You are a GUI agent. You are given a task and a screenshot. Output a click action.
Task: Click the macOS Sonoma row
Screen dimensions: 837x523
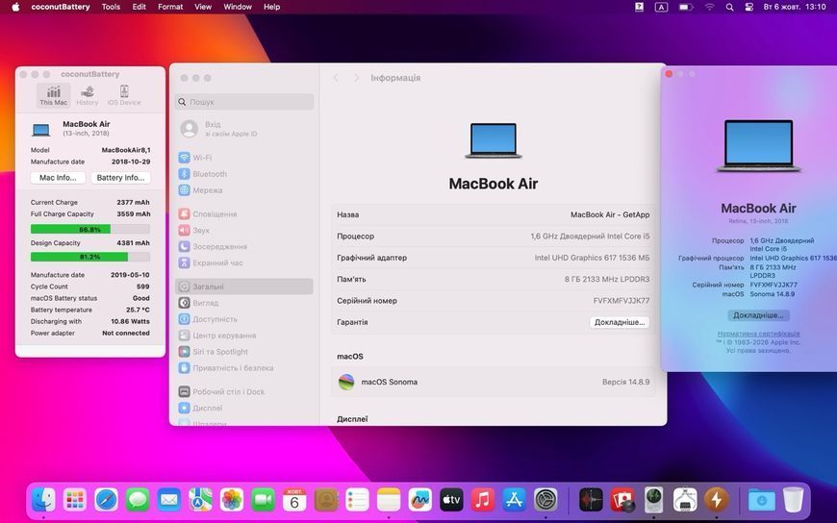coord(494,382)
